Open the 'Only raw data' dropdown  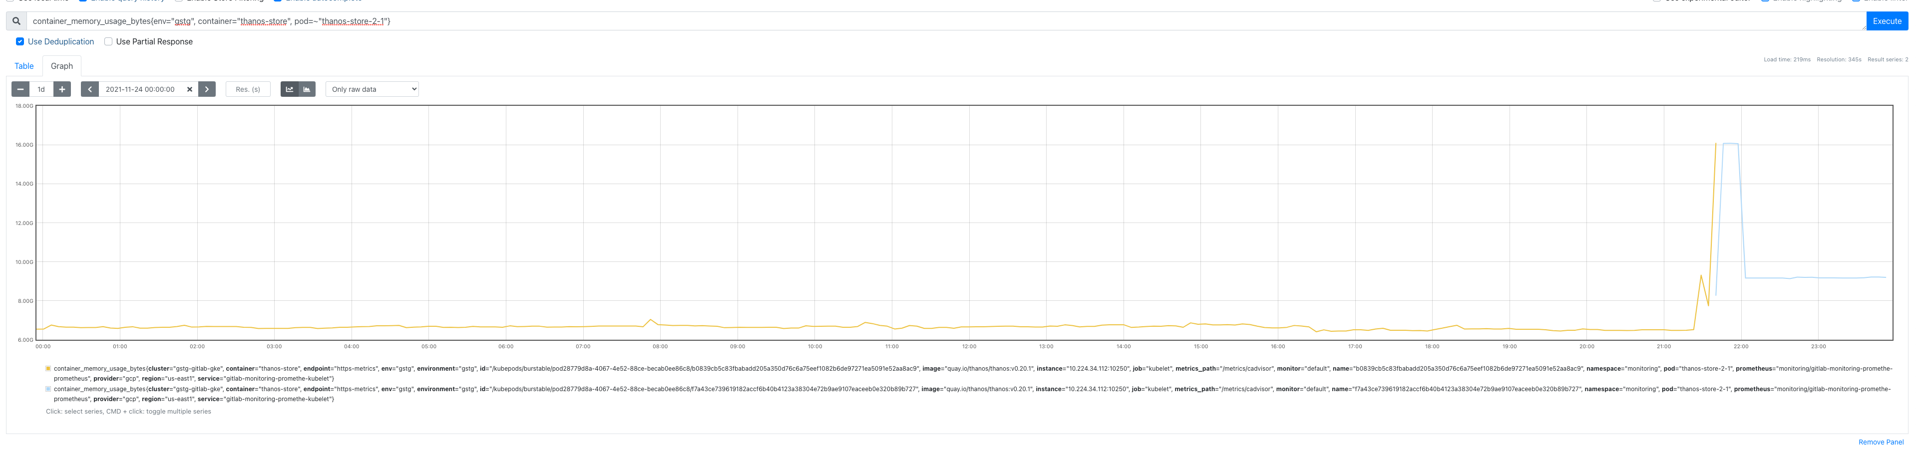[372, 89]
